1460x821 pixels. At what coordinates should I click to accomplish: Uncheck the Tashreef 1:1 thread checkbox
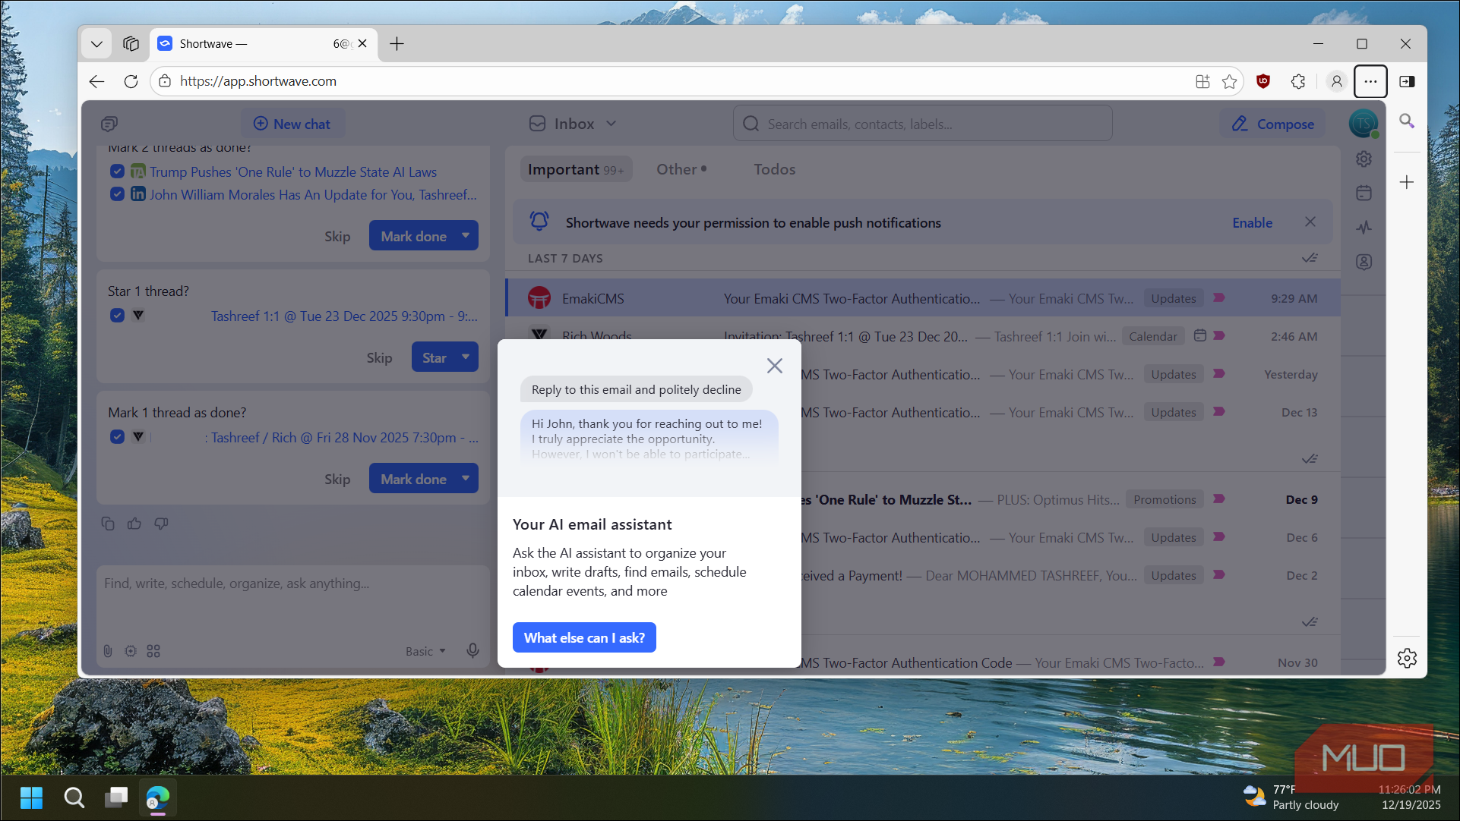(117, 315)
